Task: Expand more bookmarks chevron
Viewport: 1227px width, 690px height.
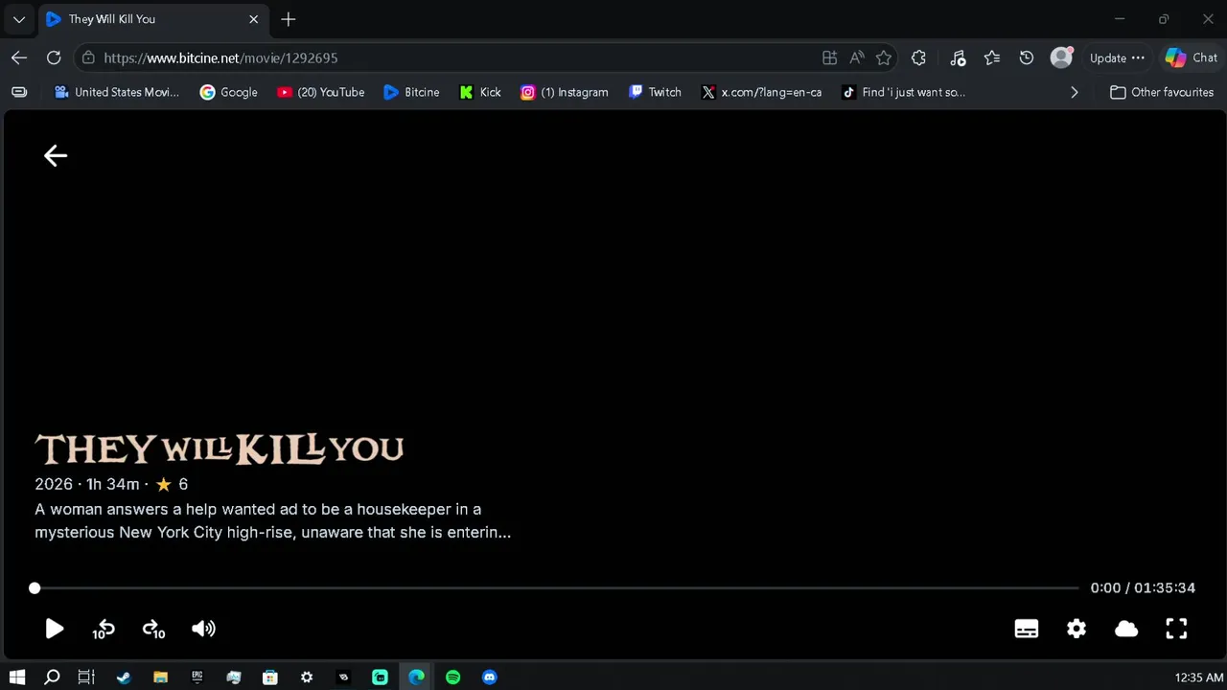Action: (x=1074, y=92)
